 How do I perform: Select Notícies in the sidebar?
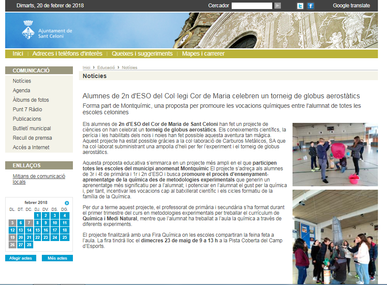pyautogui.click(x=22, y=81)
